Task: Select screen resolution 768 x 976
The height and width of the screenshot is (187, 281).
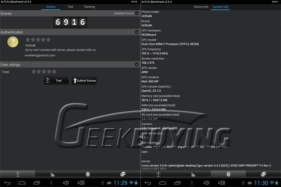Action: click(x=148, y=62)
